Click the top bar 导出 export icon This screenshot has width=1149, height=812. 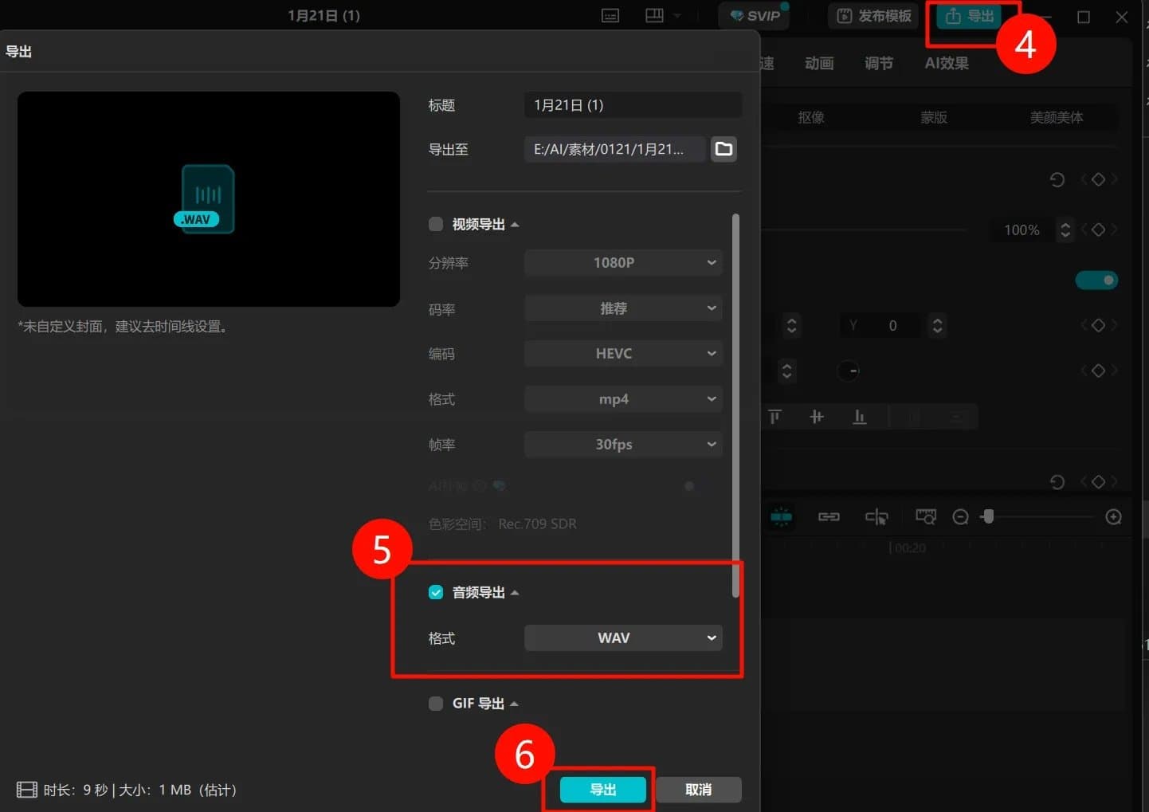(x=970, y=17)
